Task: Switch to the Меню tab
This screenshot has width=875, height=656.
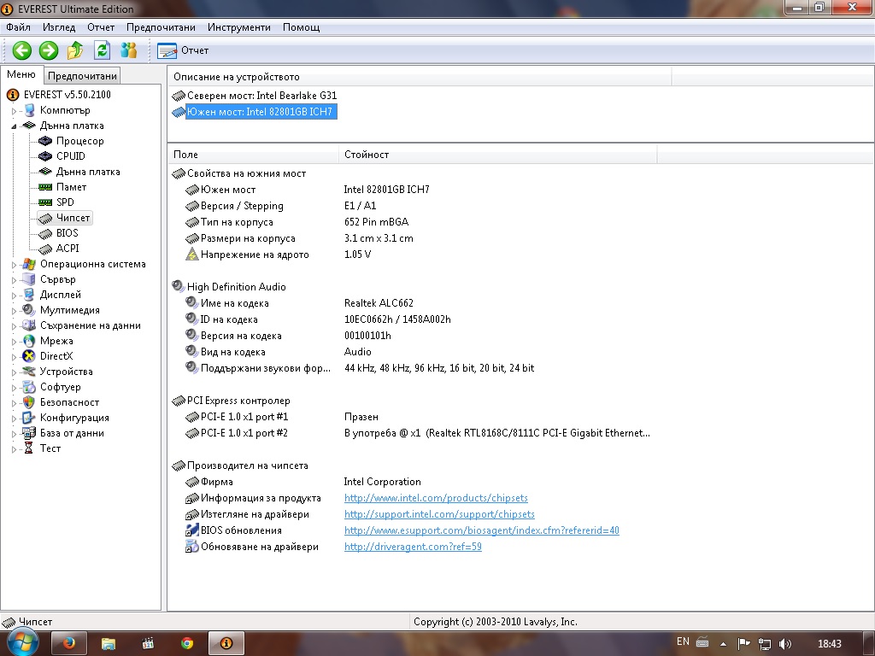Action: click(x=21, y=75)
